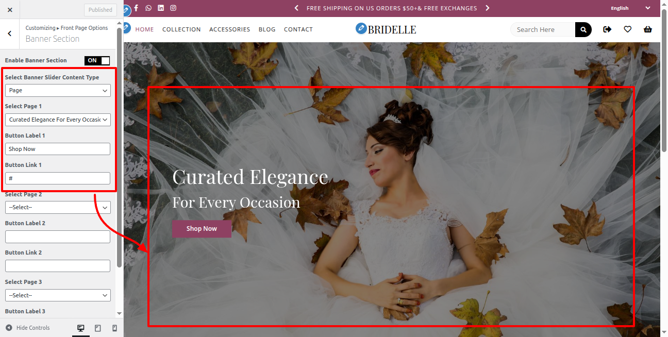Screen dimensions: 668x337
Task: Open the Select Page 1 dropdown
Action: tap(58, 120)
